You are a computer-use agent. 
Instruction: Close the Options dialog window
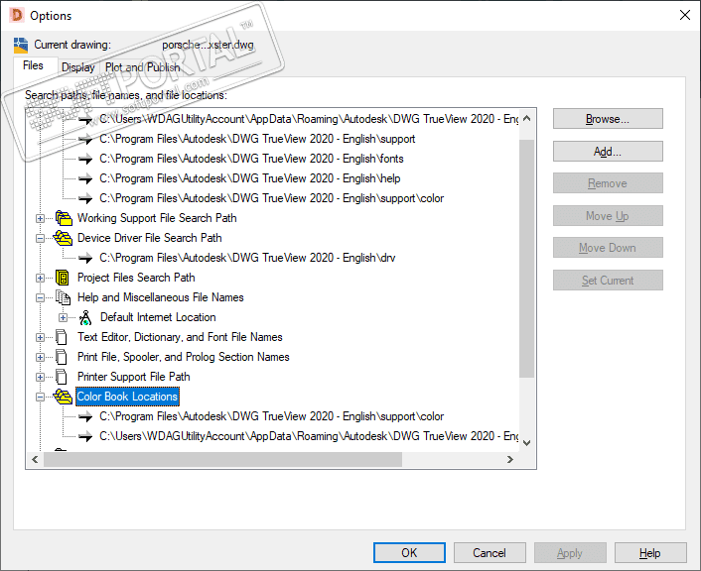click(x=684, y=15)
